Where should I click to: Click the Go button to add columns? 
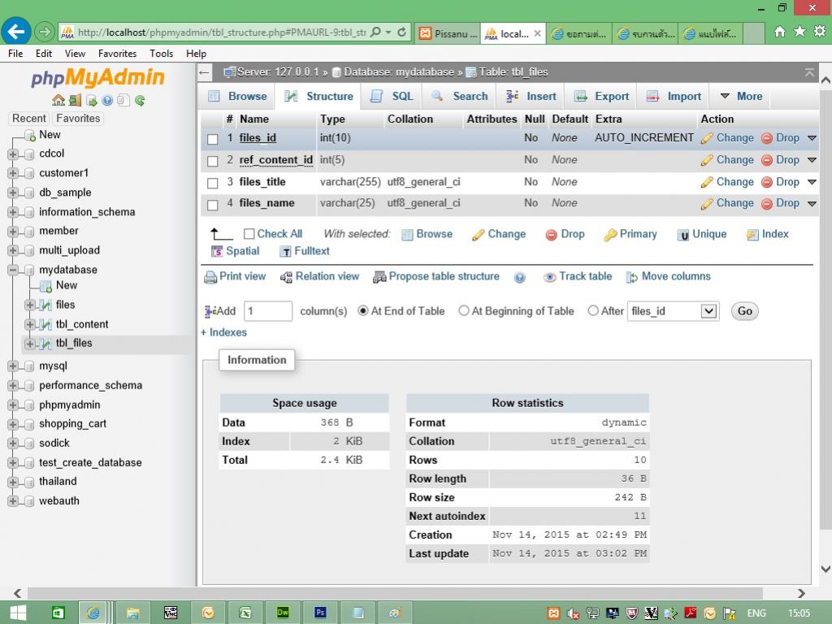click(x=744, y=311)
